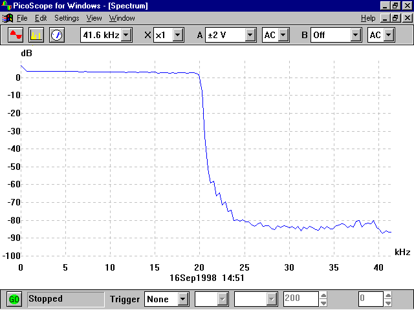Image resolution: width=414 pixels, height=310 pixels.
Task: Click the 16Sep1998 14:51 timestamp
Action: 207,278
